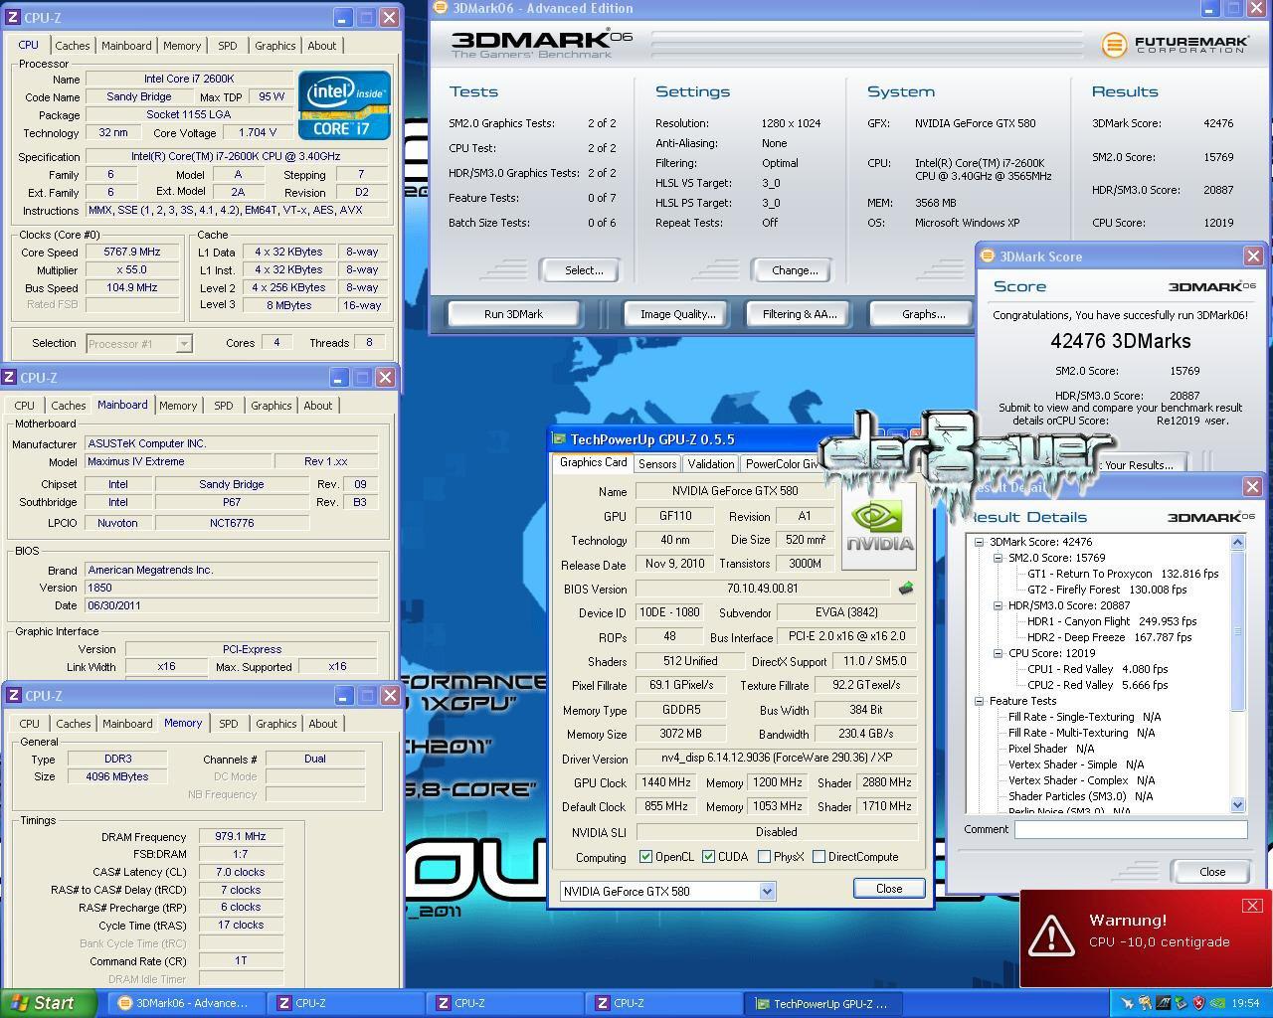Viewport: 1273px width, 1018px height.
Task: Click the jet plane tray icon
Action: (x=1127, y=1003)
